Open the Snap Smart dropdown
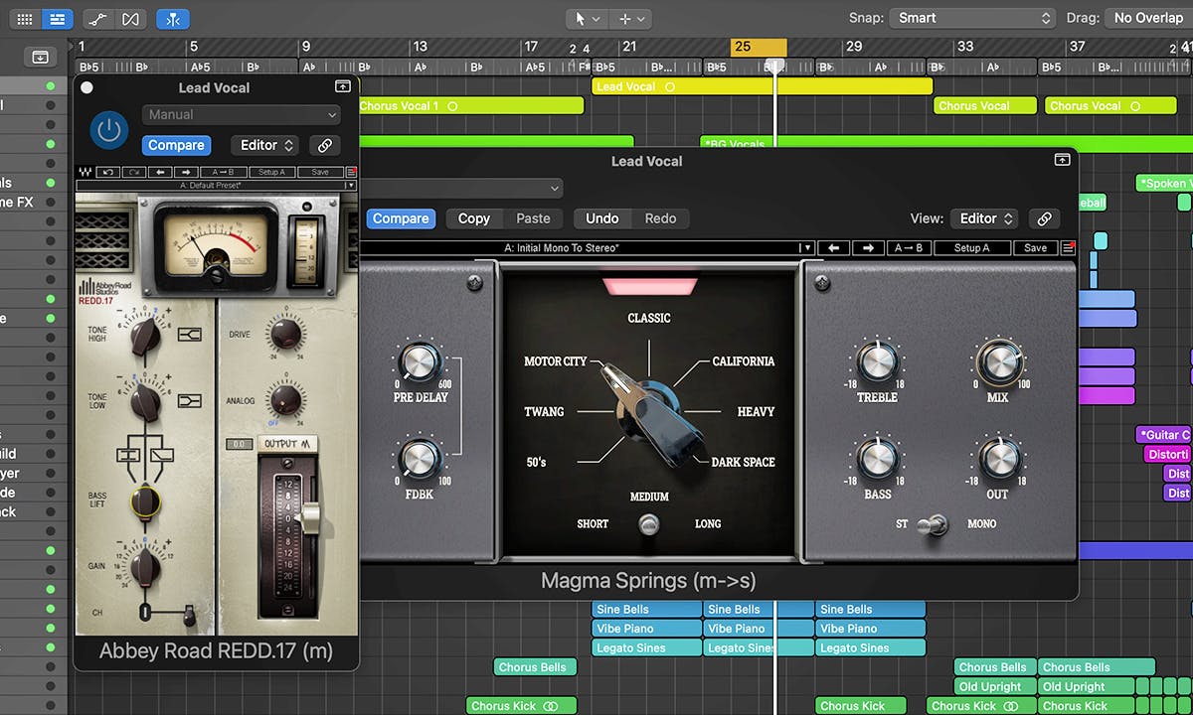Image resolution: width=1193 pixels, height=715 pixels. pyautogui.click(x=972, y=18)
